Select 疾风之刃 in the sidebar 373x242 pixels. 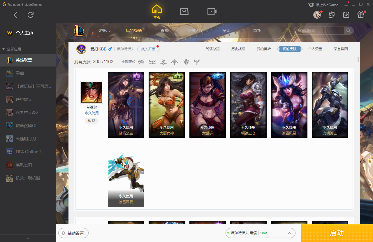tap(28, 165)
